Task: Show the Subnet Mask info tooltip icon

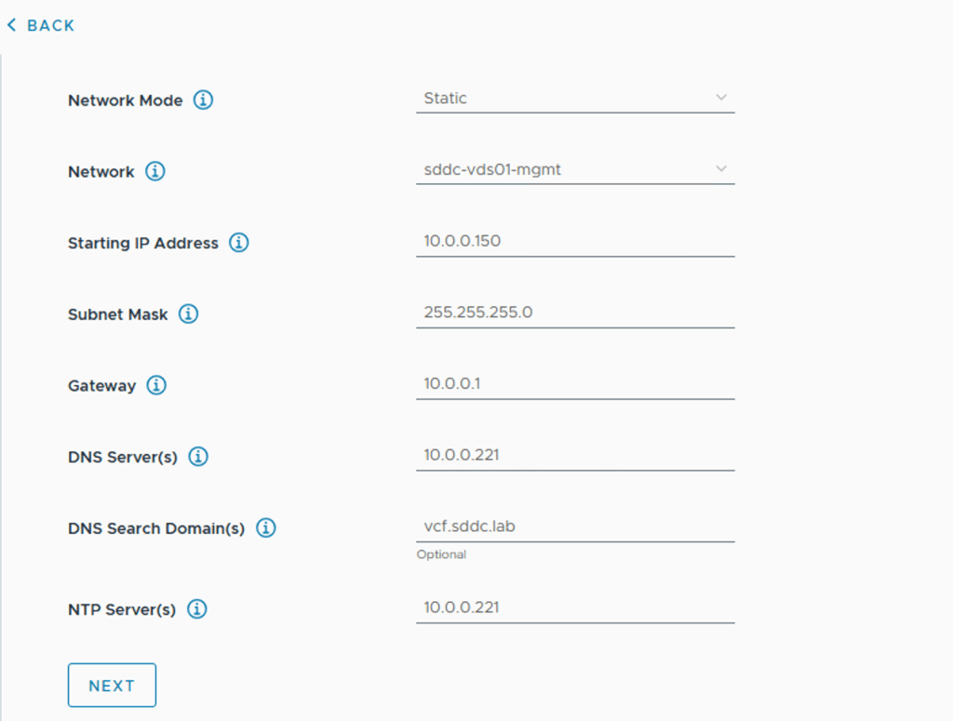Action: (189, 314)
